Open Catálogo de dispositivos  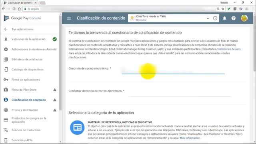28,70
